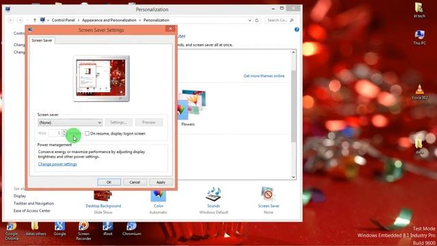Click the screen saver monitor preview
This screenshot has width=437, height=246.
click(x=101, y=78)
